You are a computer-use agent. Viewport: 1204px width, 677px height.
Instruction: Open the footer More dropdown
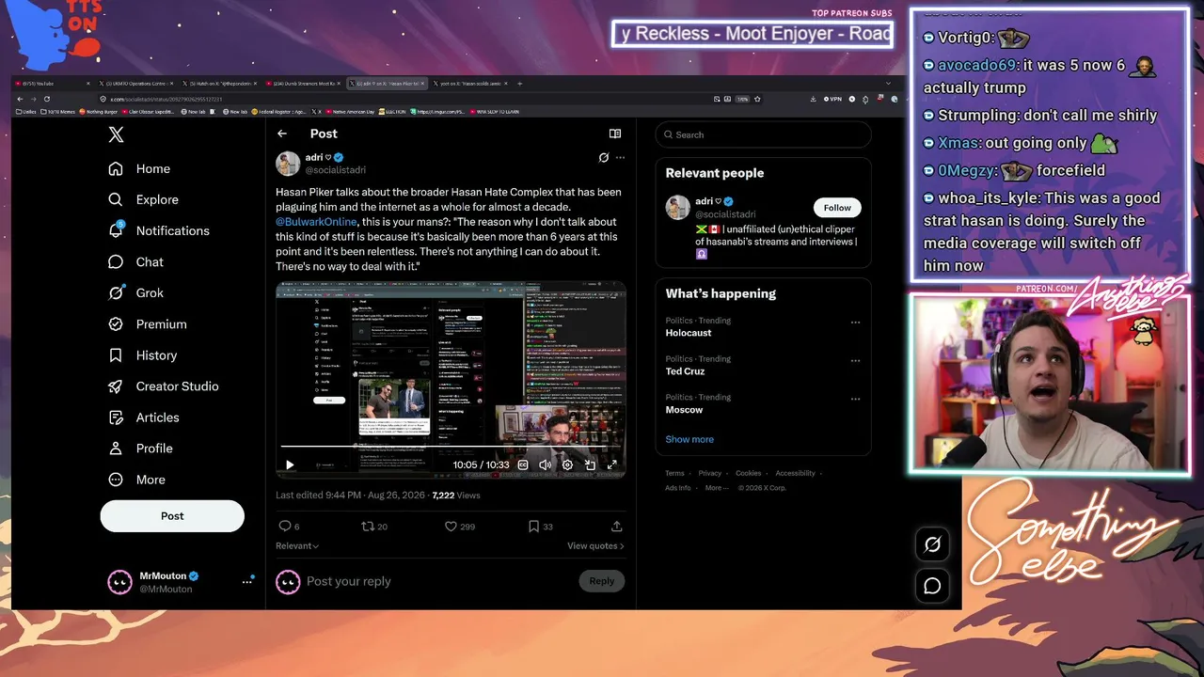[x=717, y=488]
